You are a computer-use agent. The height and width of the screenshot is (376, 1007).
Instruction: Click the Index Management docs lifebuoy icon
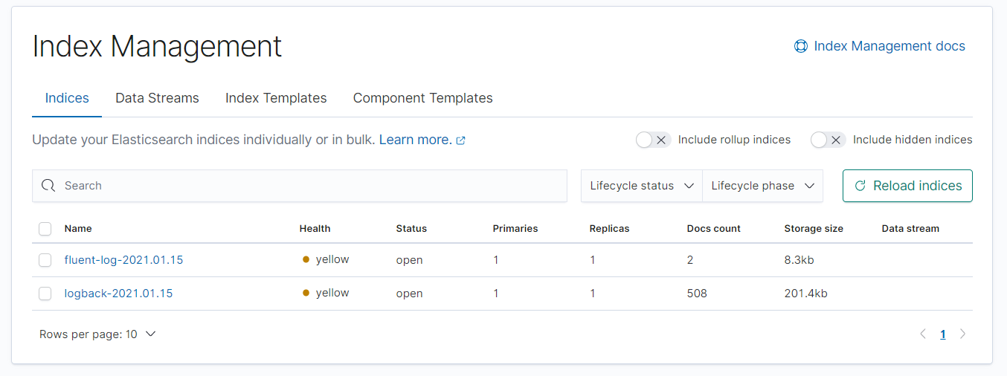click(x=800, y=46)
